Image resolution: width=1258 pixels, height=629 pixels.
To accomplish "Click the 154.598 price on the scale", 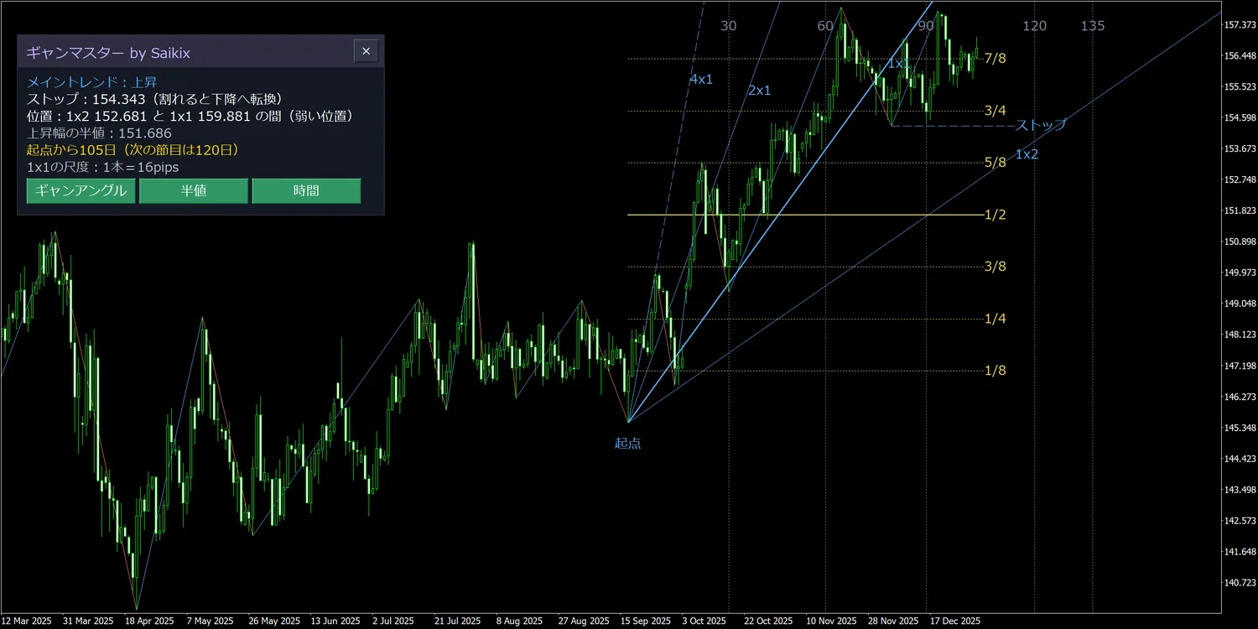I will (1240, 118).
